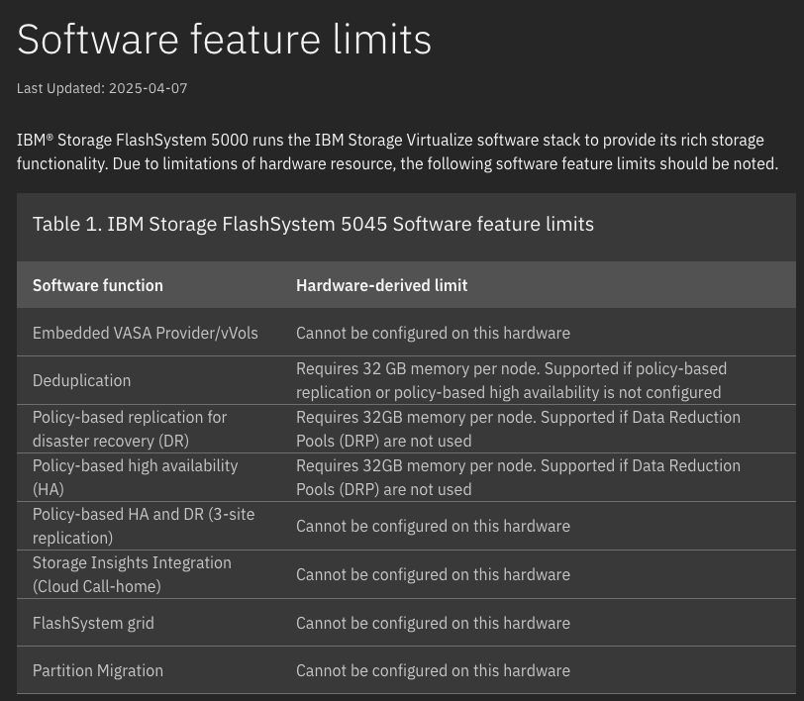Click the introductory paragraph about FlashSystem 5000
The height and width of the screenshot is (701, 804).
tap(397, 151)
